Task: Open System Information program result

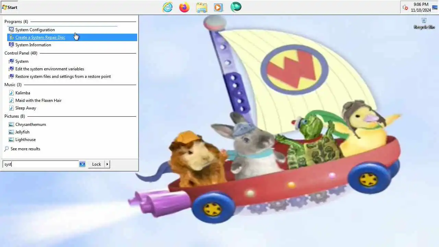Action: click(x=33, y=45)
